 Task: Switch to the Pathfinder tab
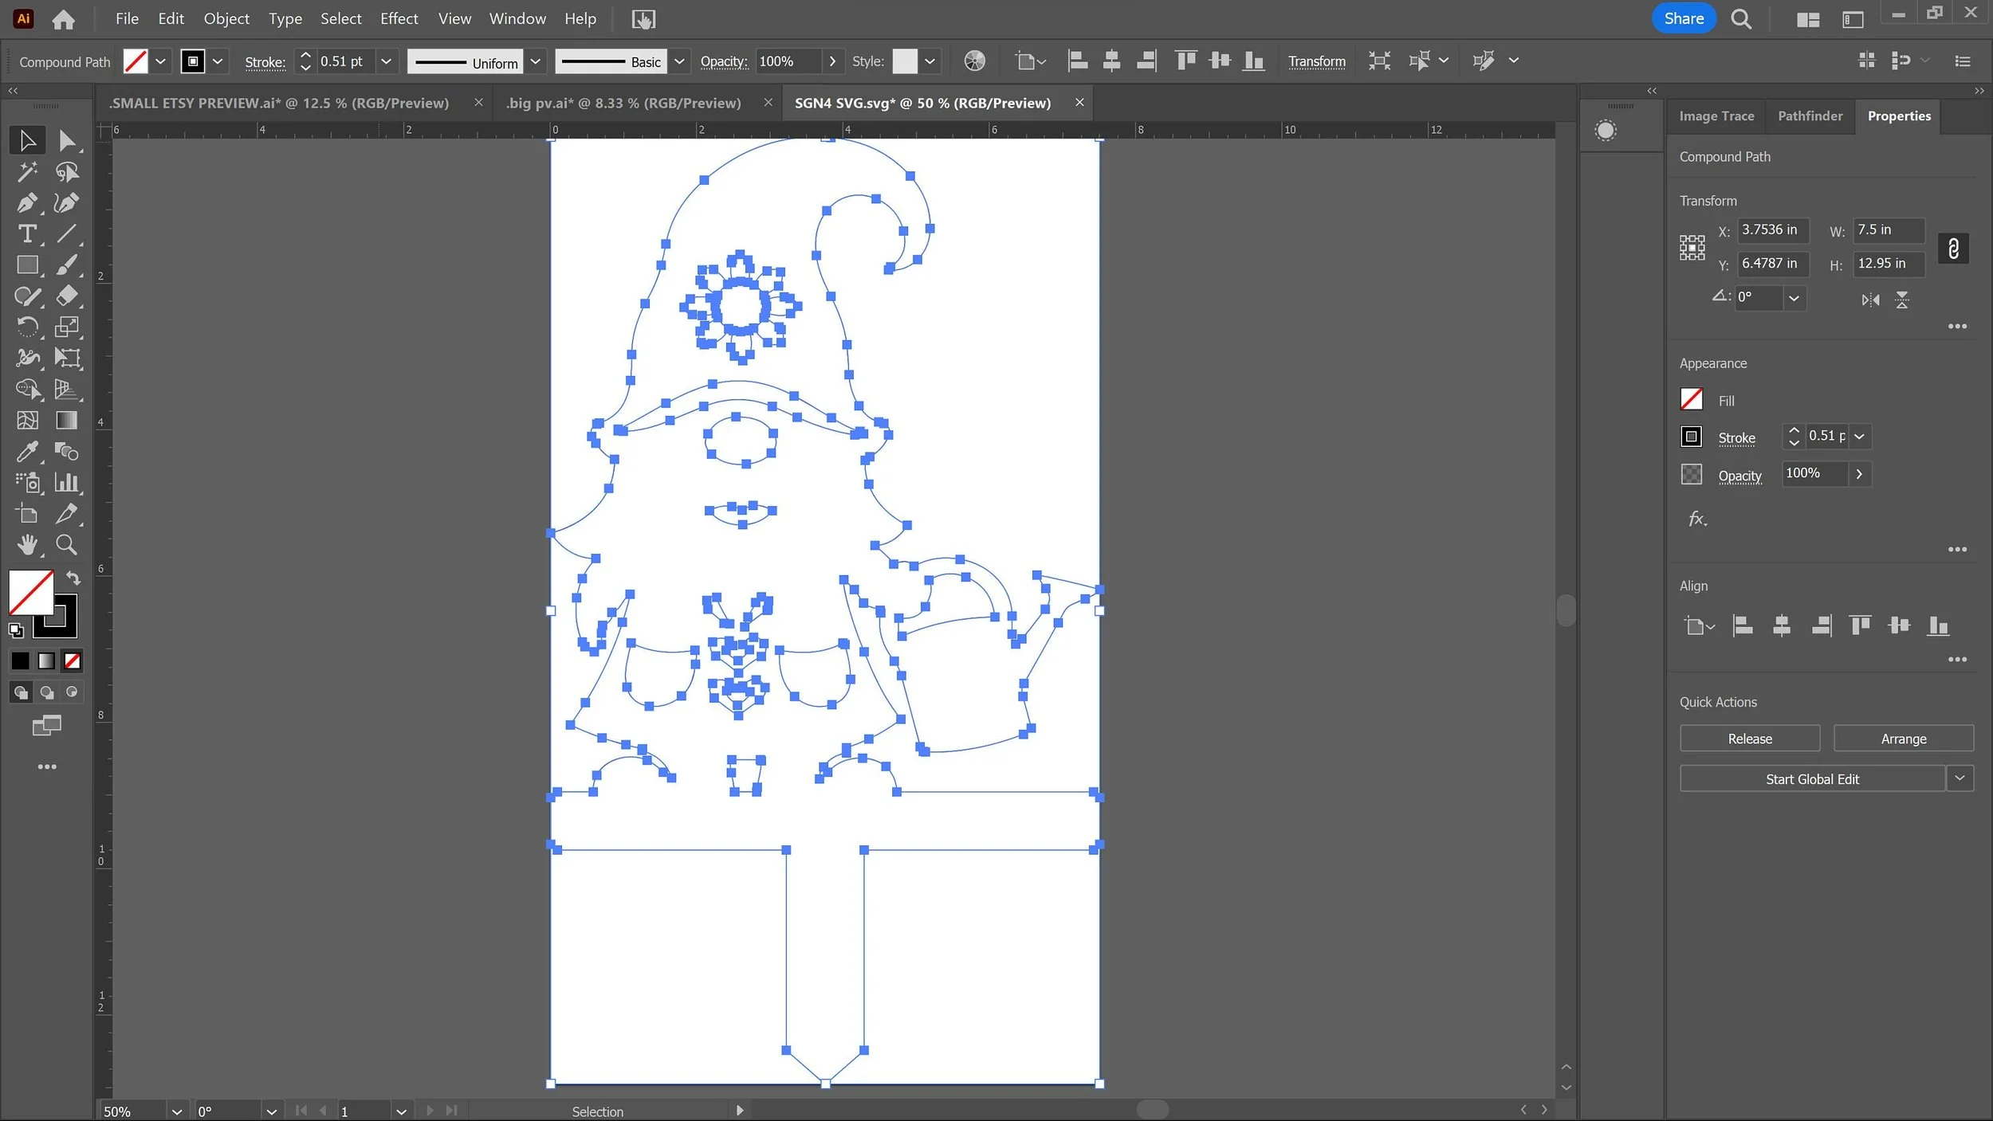(x=1810, y=116)
